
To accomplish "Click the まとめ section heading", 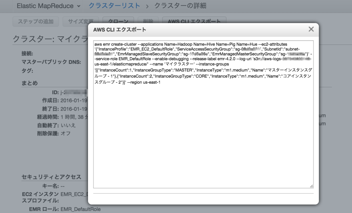I will 29,83.
